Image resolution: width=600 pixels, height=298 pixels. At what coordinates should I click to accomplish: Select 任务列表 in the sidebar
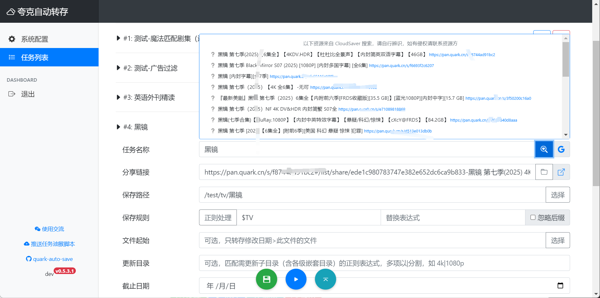pos(34,57)
